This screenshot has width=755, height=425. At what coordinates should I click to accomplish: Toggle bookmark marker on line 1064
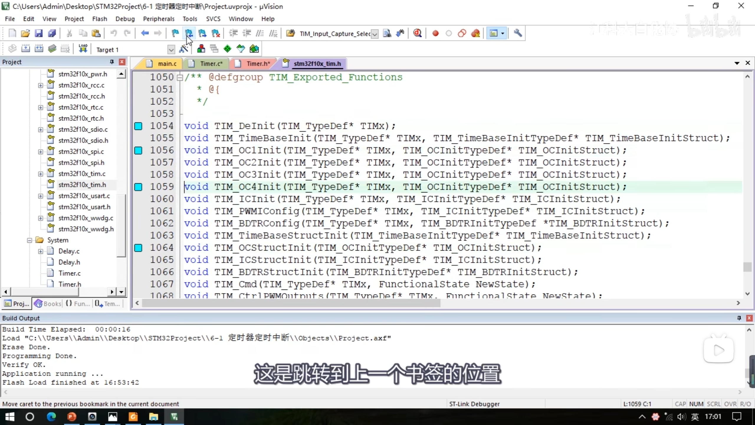click(138, 248)
